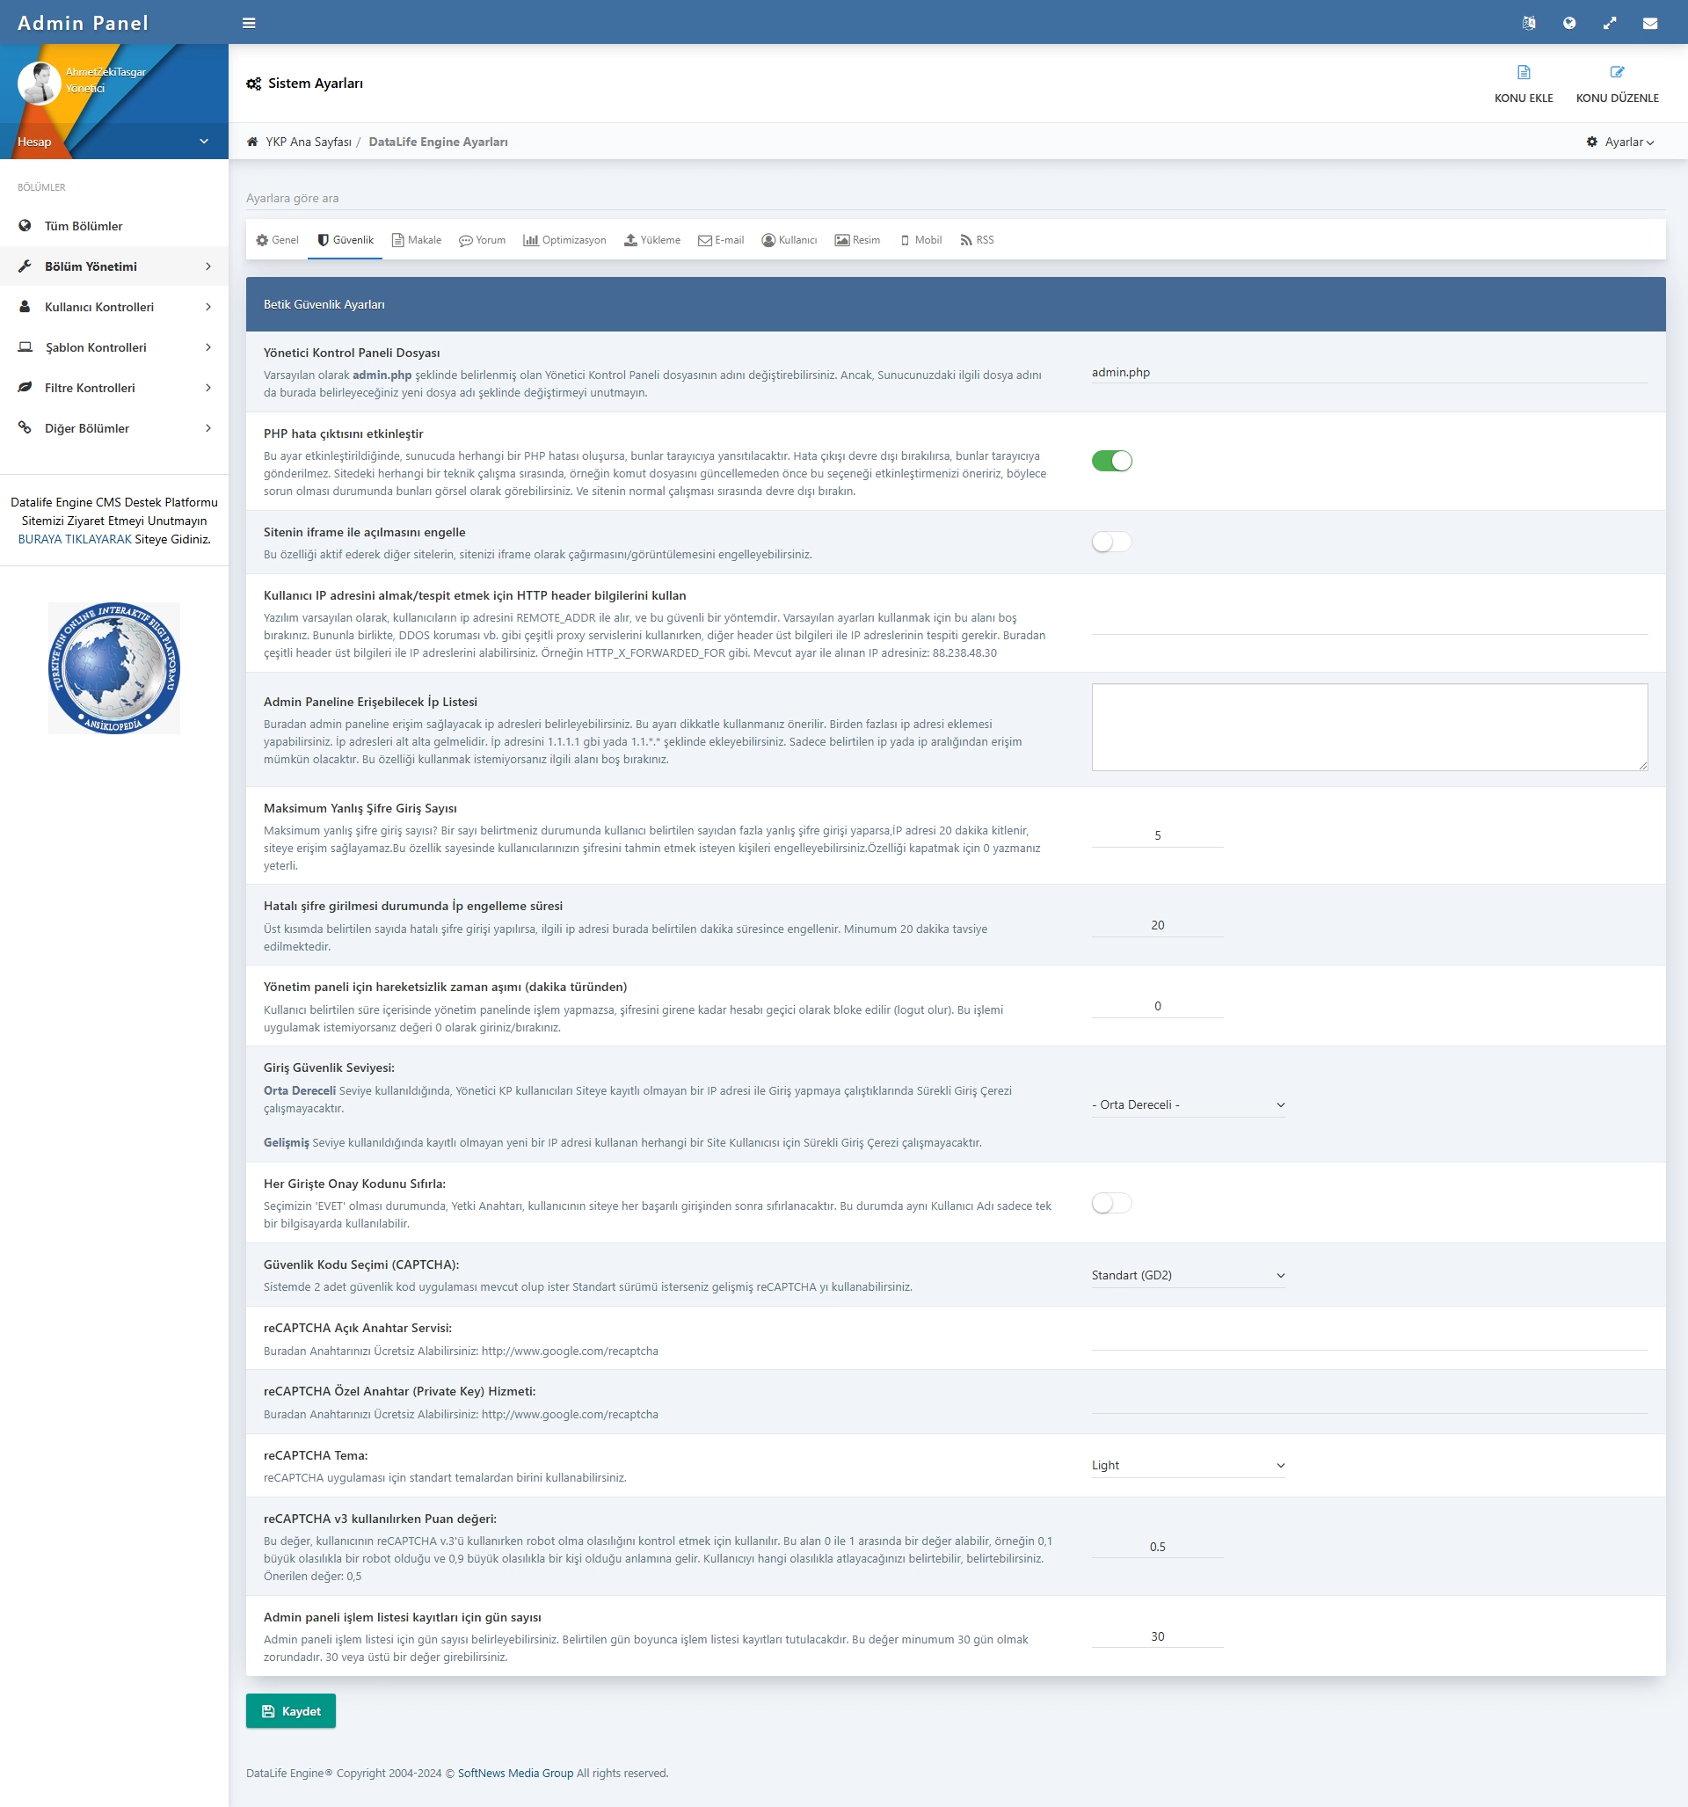The image size is (1688, 1807).
Task: Open the Giriş Güvenlik Seviyesi dropdown
Action: point(1187,1104)
